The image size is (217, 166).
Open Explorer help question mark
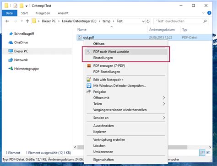coord(209,13)
